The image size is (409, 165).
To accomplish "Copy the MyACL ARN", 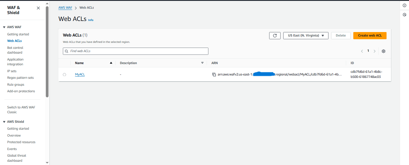I will [x=214, y=75].
